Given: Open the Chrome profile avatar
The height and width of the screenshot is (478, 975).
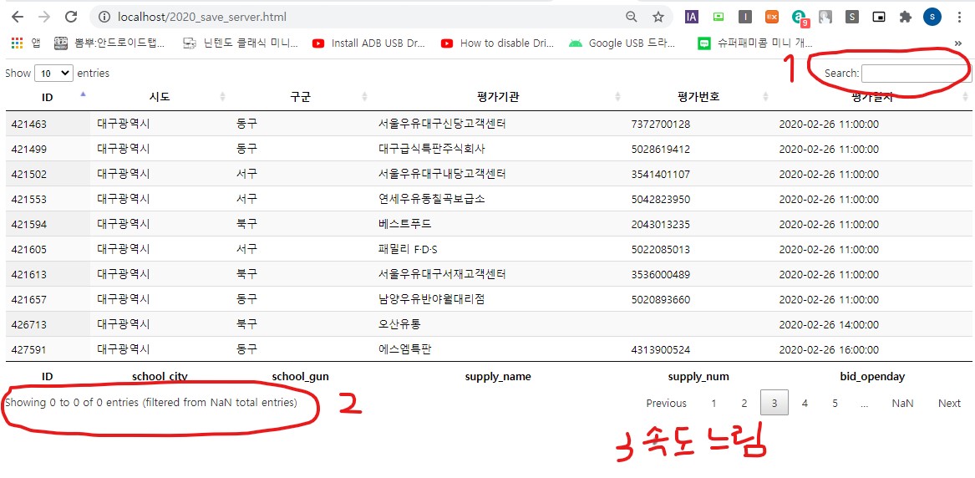Looking at the screenshot, I should pos(932,17).
